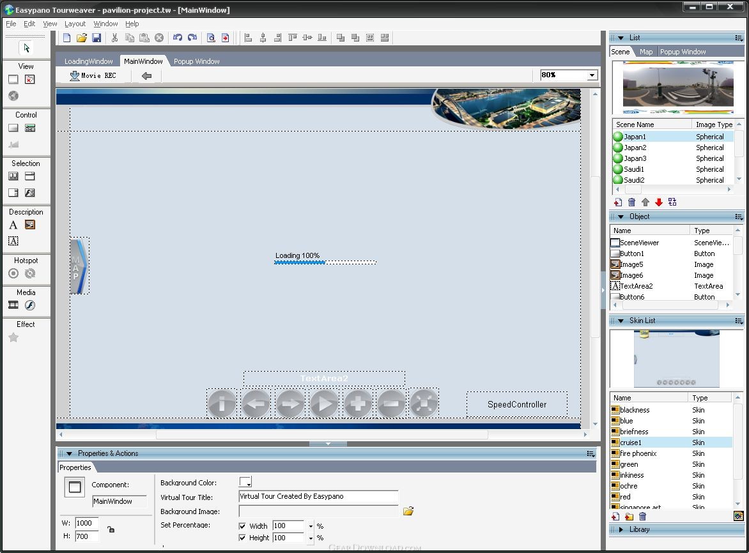Delete the selected skin with trash icon

point(642,516)
